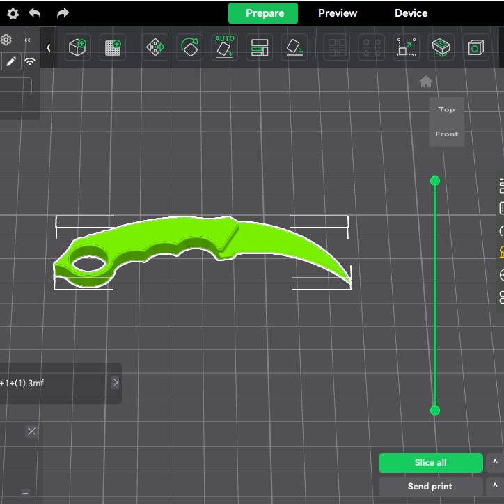
Task: Open dropdown arrow beside Slice all
Action: pos(495,462)
